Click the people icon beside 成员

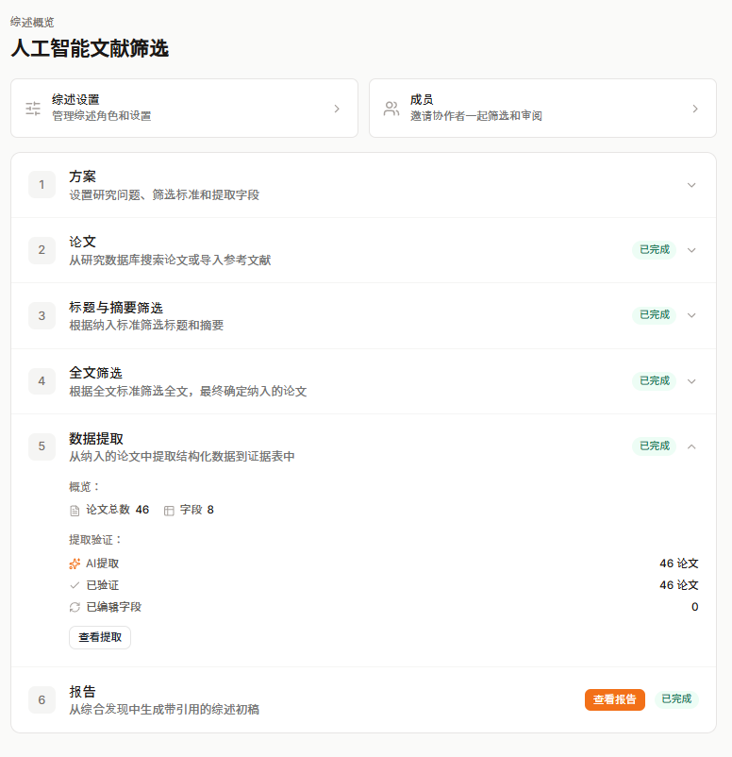pyautogui.click(x=391, y=109)
